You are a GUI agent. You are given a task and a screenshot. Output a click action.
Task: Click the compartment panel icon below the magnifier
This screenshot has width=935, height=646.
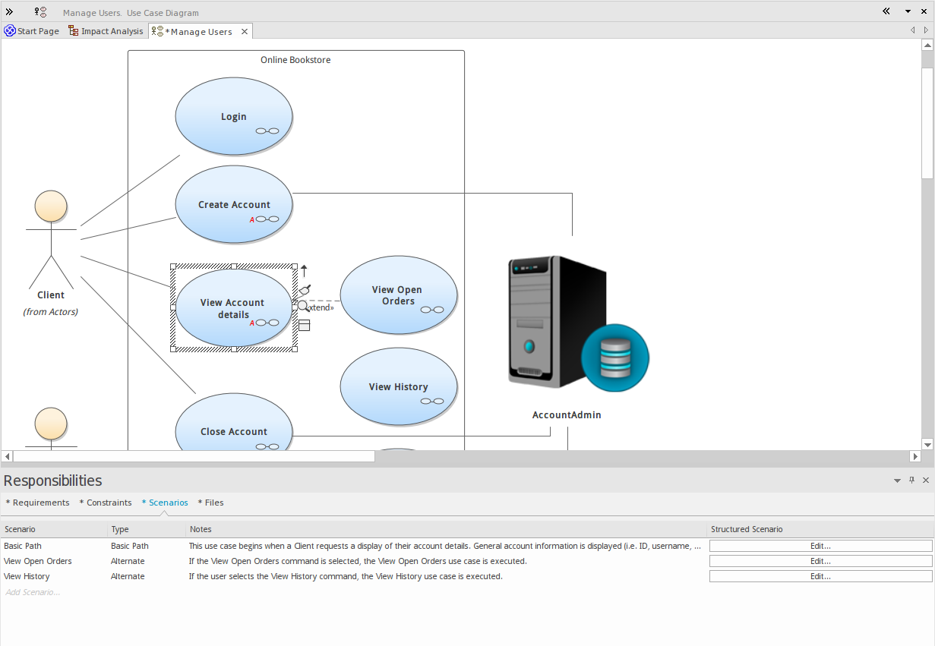click(304, 326)
